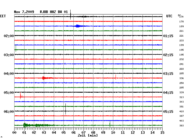Screen dimensions: 185x140
Task: Click the CET timezone label
Action: click(x=3, y=16)
